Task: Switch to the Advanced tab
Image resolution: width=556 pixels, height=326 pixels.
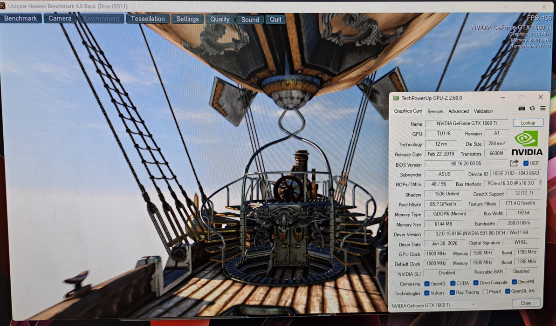Action: pos(459,111)
